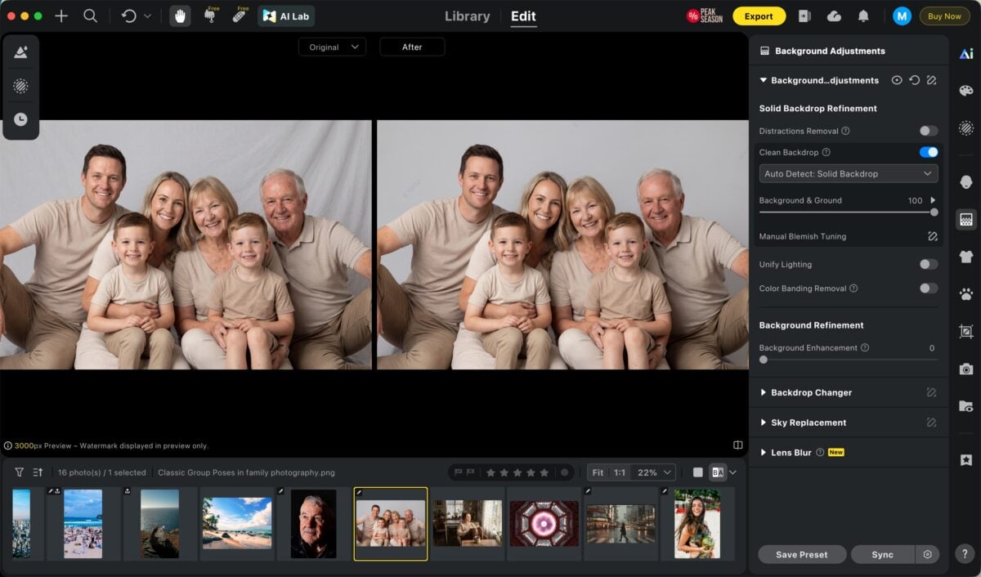Click the Save Preset button
Screen dimensions: 981x577
pos(801,554)
